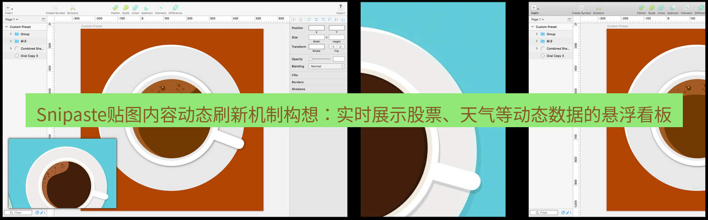Click Position X input field
The image size is (708, 220).
pos(316,28)
